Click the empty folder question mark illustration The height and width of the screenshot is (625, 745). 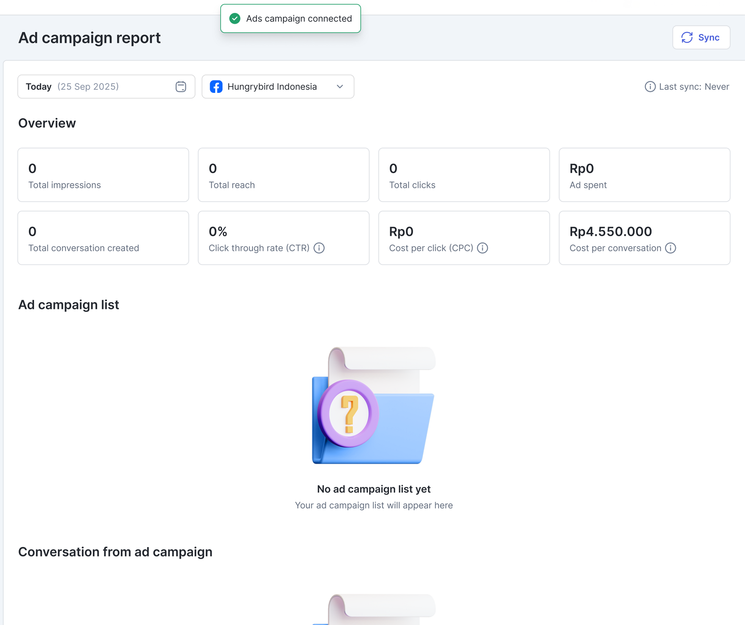pos(373,406)
